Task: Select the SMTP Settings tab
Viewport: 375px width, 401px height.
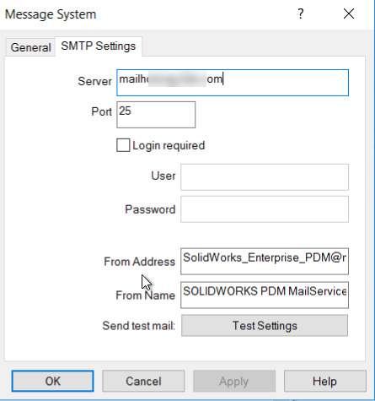Action: point(99,46)
